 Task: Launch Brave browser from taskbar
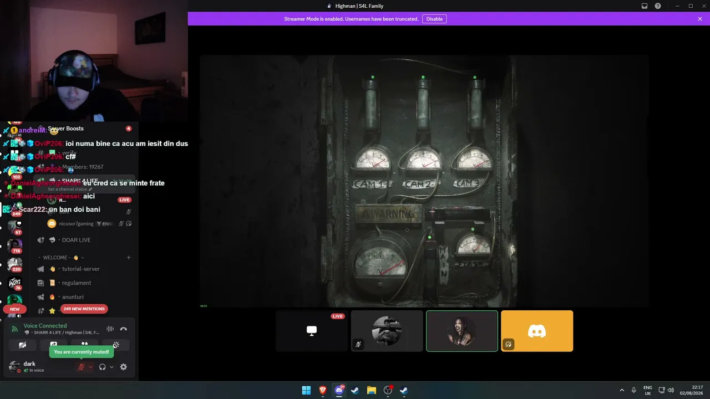tap(323, 390)
